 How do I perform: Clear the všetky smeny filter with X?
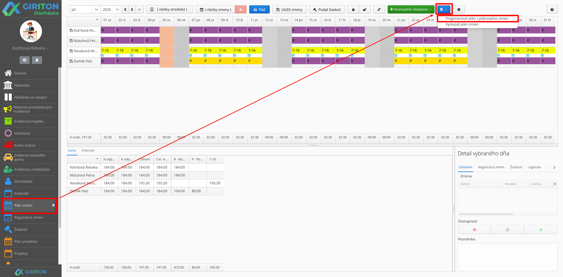(241, 9)
